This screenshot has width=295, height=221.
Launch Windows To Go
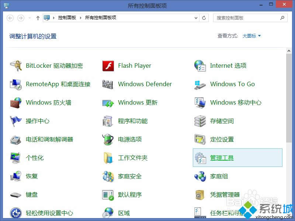click(x=232, y=84)
